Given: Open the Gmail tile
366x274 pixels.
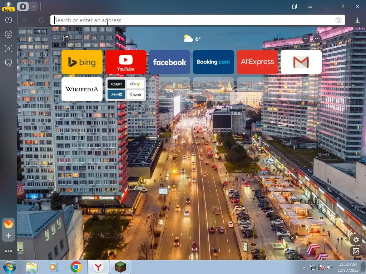Looking at the screenshot, I should coord(301,62).
